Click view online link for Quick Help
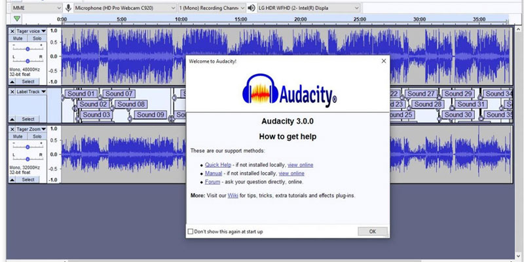Image resolution: width=524 pixels, height=262 pixels. point(301,165)
